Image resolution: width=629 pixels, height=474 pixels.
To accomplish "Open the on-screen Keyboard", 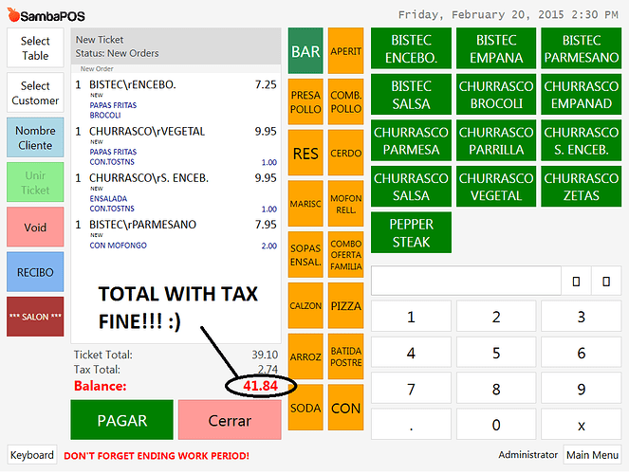I will pos(32,455).
